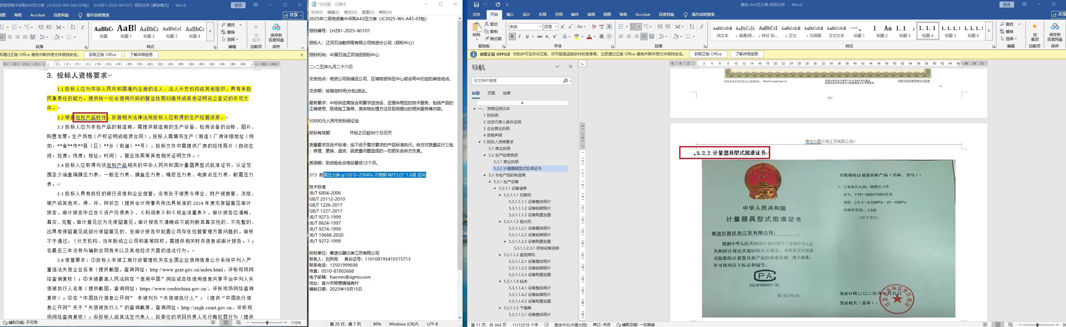
Task: Click the Redo icon in right Word title bar
Action: [498, 4]
